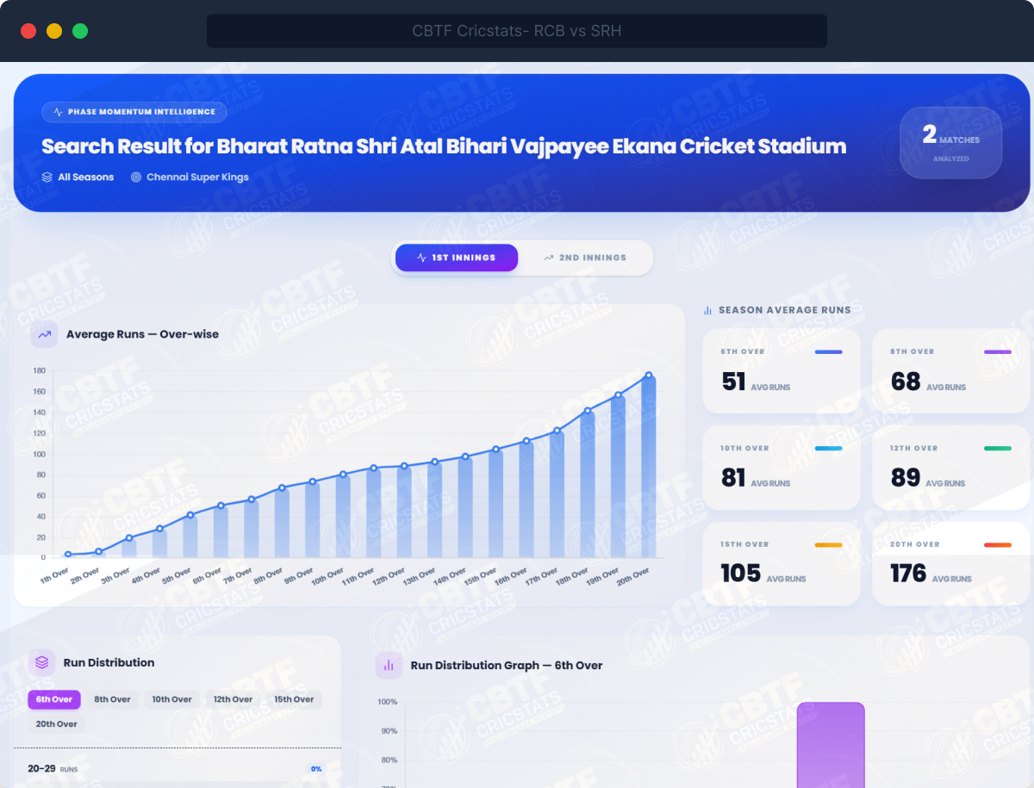Viewport: 1034px width, 788px height.
Task: Click the 20th Over red color indicator
Action: click(997, 545)
